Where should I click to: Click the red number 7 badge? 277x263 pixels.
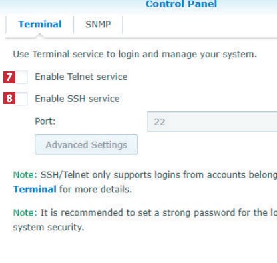pyautogui.click(x=9, y=77)
